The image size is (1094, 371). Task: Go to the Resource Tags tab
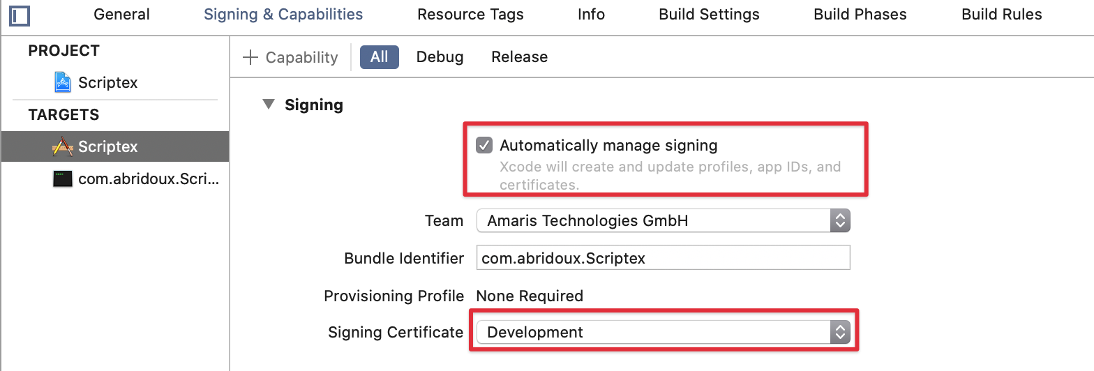tap(470, 15)
